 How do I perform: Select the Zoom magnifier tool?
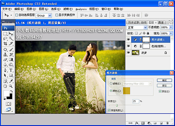11,86
